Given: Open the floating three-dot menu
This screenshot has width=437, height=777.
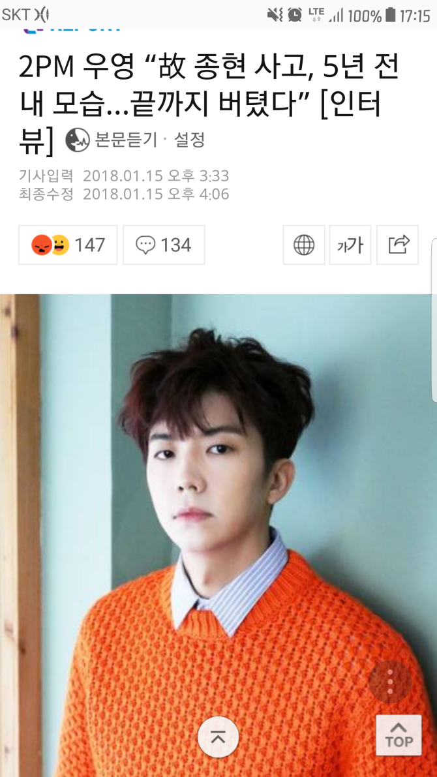Looking at the screenshot, I should [391, 681].
